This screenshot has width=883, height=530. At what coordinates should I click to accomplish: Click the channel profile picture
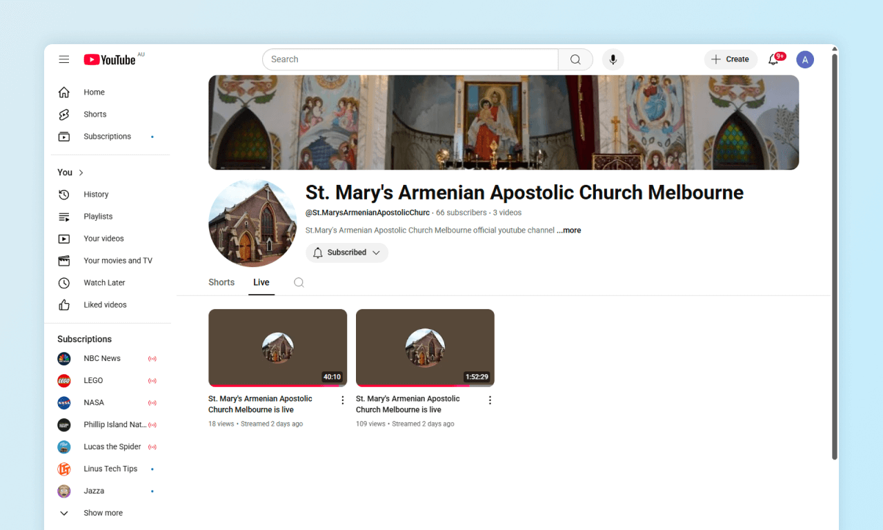pos(252,224)
